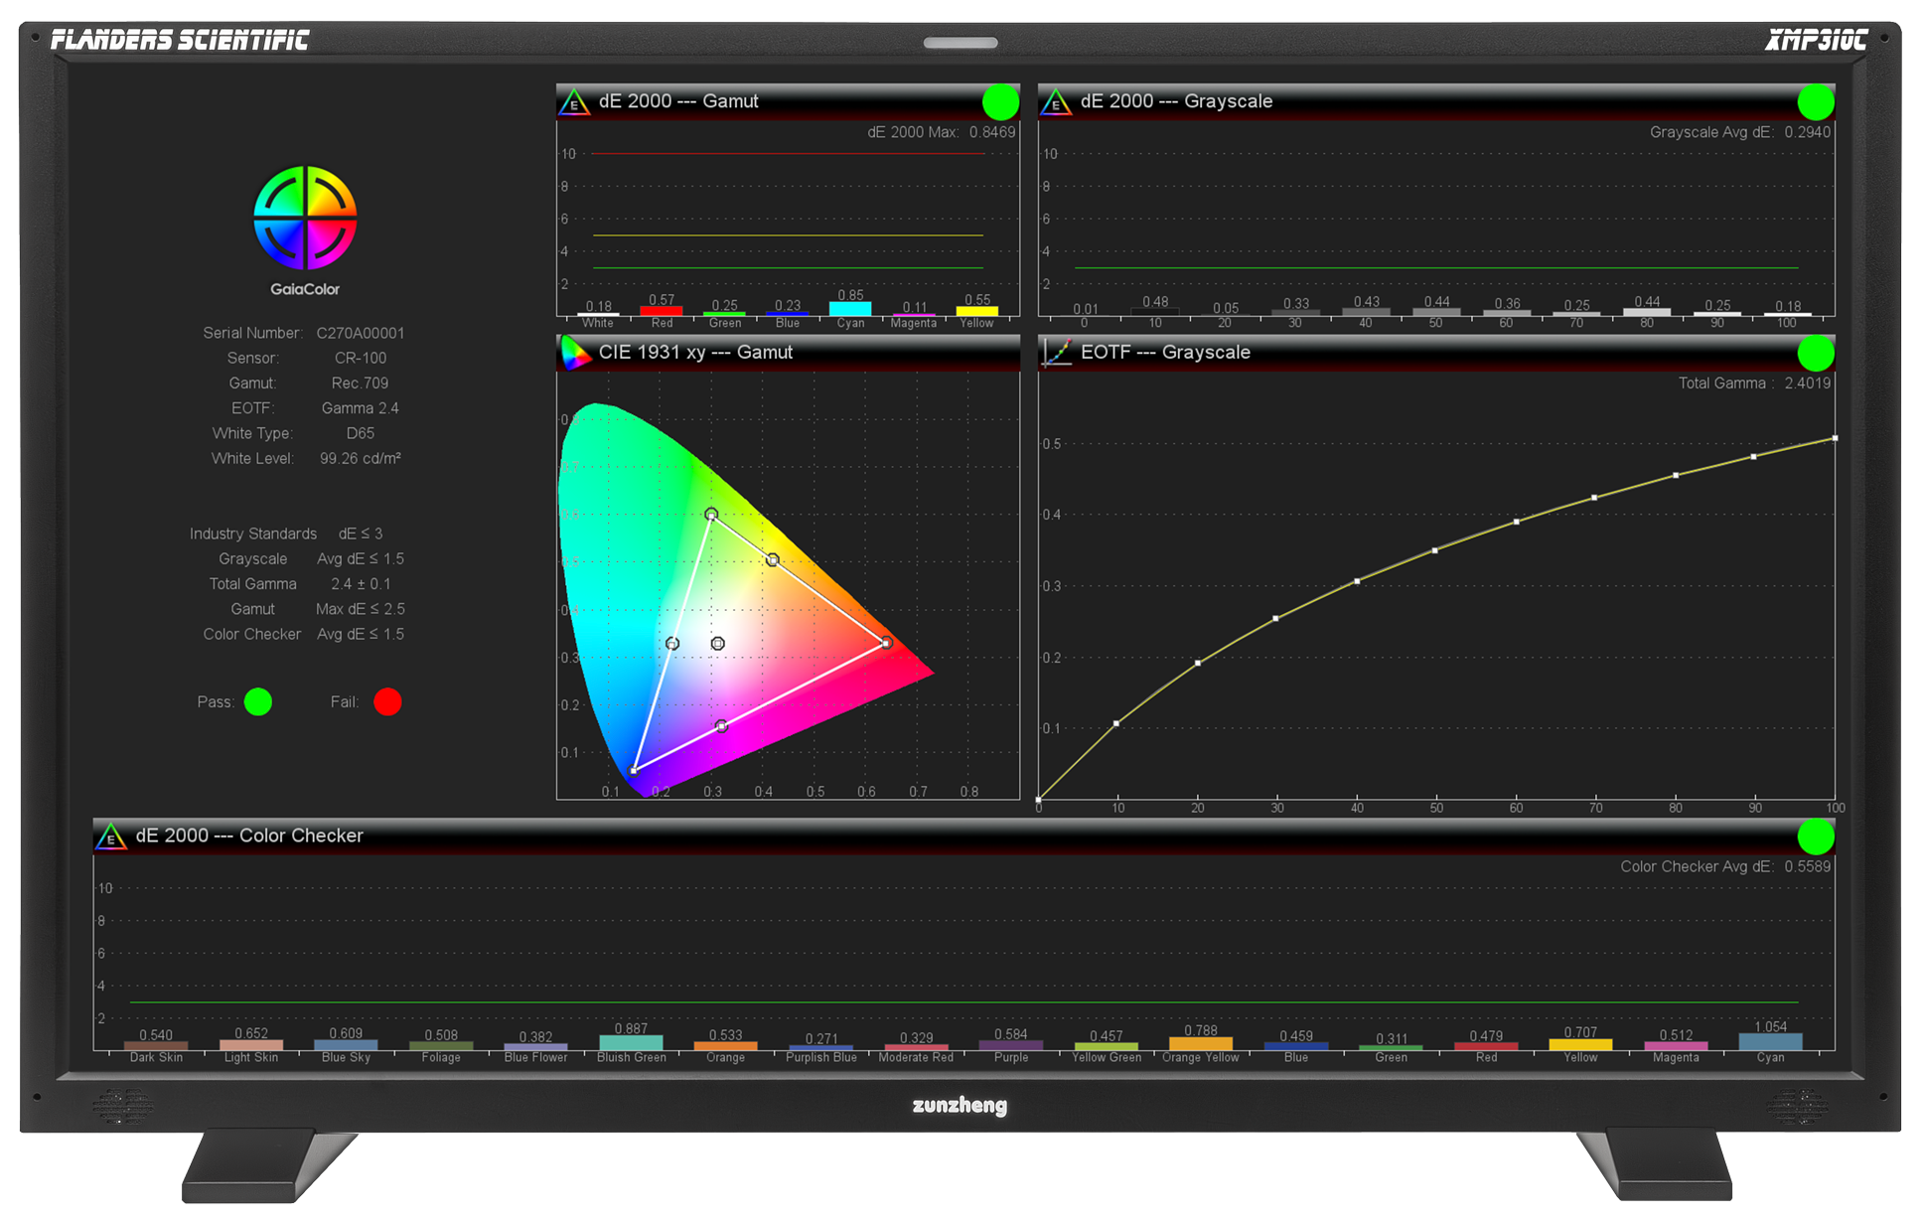The height and width of the screenshot is (1221, 1925).
Task: Click the Color Checker green status indicator
Action: point(1816,837)
